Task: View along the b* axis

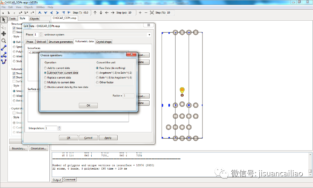Action: tap(26, 13)
